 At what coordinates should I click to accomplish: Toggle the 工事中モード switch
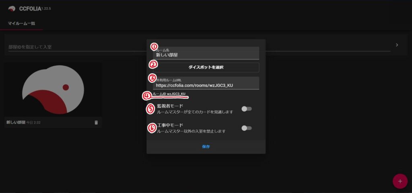pos(247,128)
